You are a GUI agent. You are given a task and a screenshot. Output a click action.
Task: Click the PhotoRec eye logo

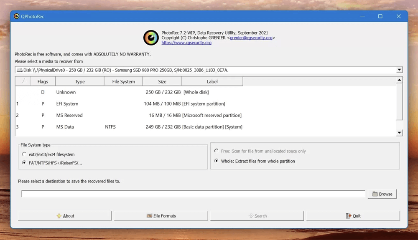point(151,38)
